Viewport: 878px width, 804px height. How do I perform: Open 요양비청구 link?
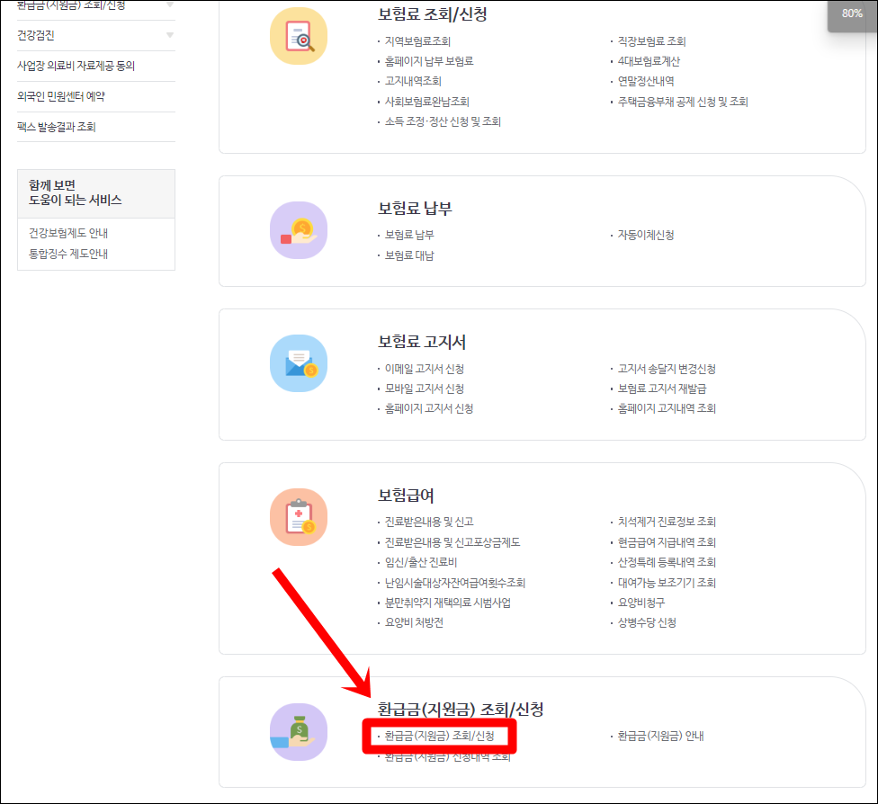pos(641,603)
